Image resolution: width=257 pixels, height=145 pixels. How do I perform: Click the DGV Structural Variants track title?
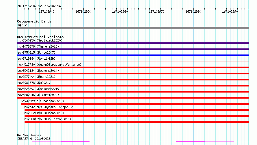(x=40, y=37)
